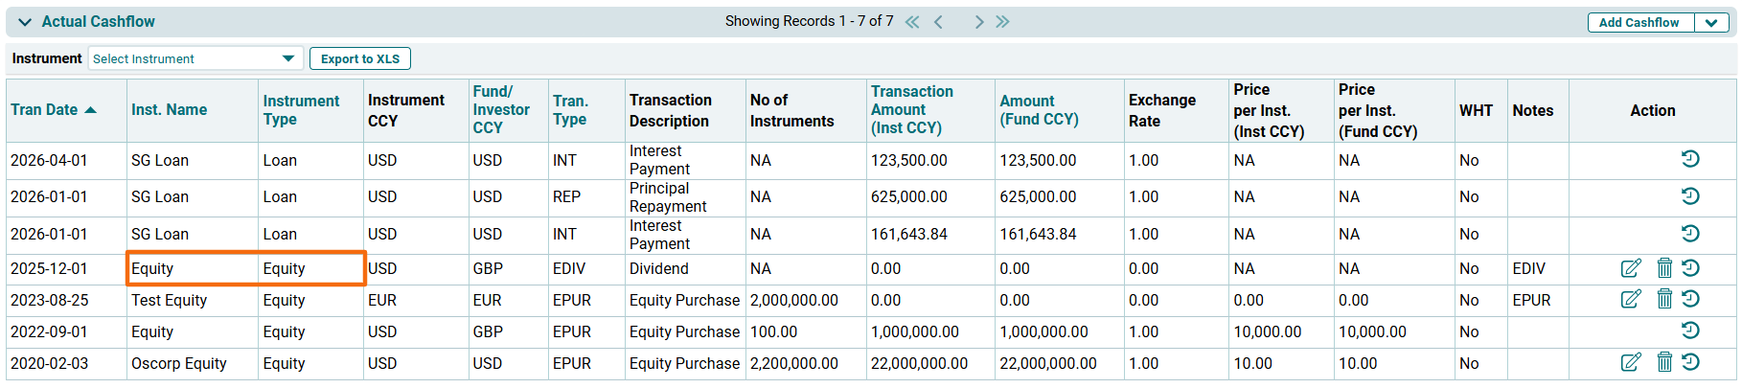1742x388 pixels.
Task: Sort by Inst. Name column header
Action: tap(169, 110)
